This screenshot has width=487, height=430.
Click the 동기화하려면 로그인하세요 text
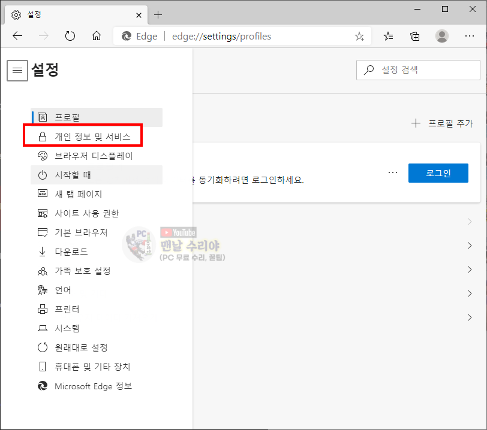(x=251, y=180)
